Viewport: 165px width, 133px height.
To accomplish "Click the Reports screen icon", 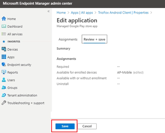I will [x=4, y=72].
